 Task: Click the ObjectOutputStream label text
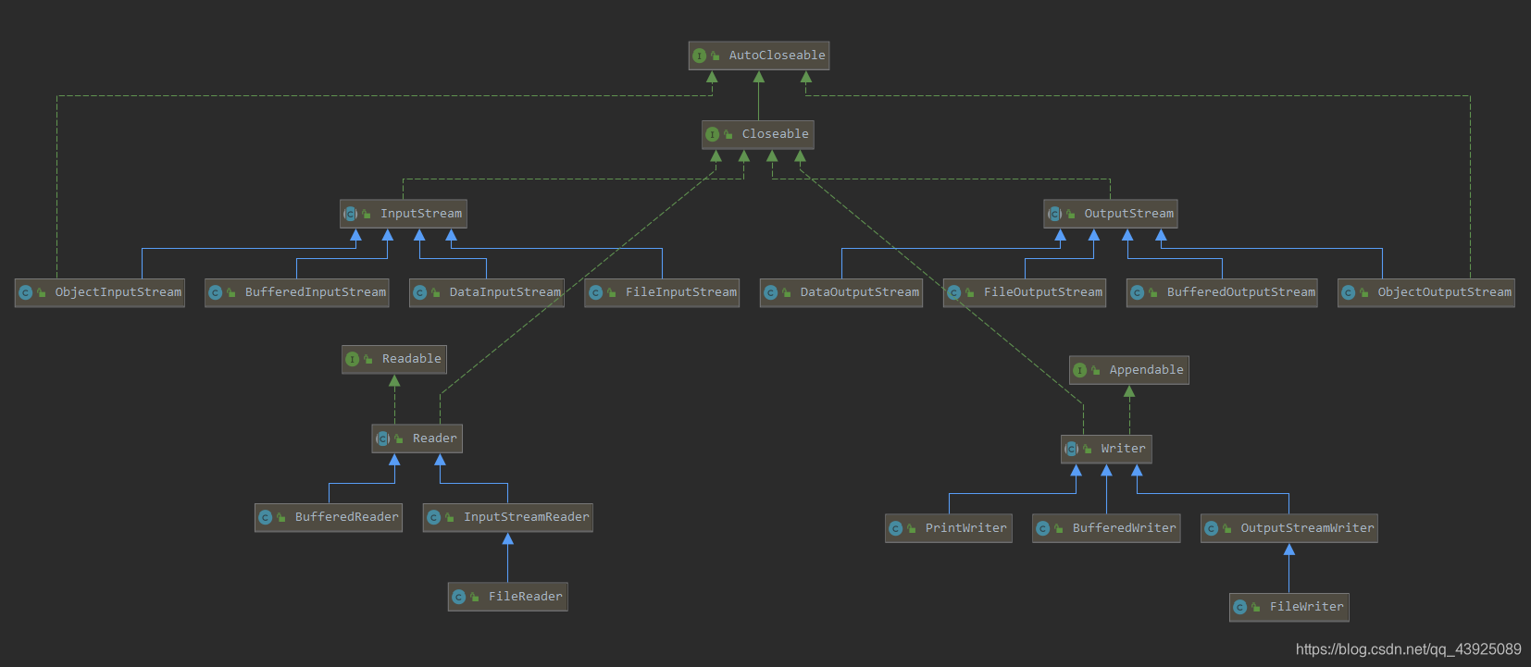[x=1445, y=292]
